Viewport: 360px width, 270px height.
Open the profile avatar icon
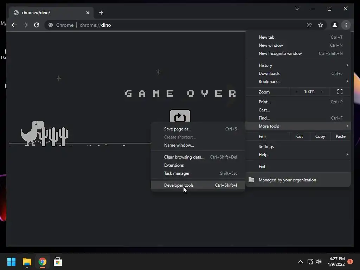pos(335,25)
